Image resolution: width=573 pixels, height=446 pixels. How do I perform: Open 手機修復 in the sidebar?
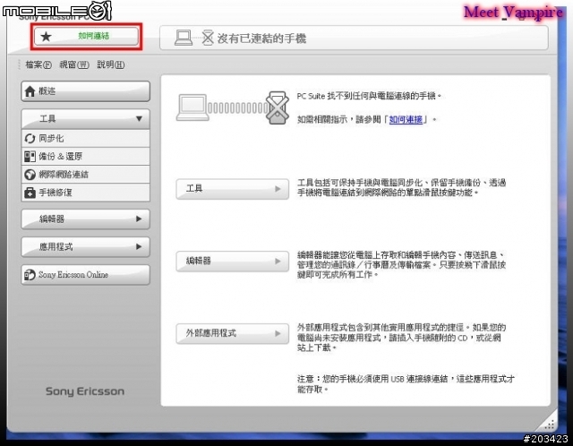pos(86,193)
